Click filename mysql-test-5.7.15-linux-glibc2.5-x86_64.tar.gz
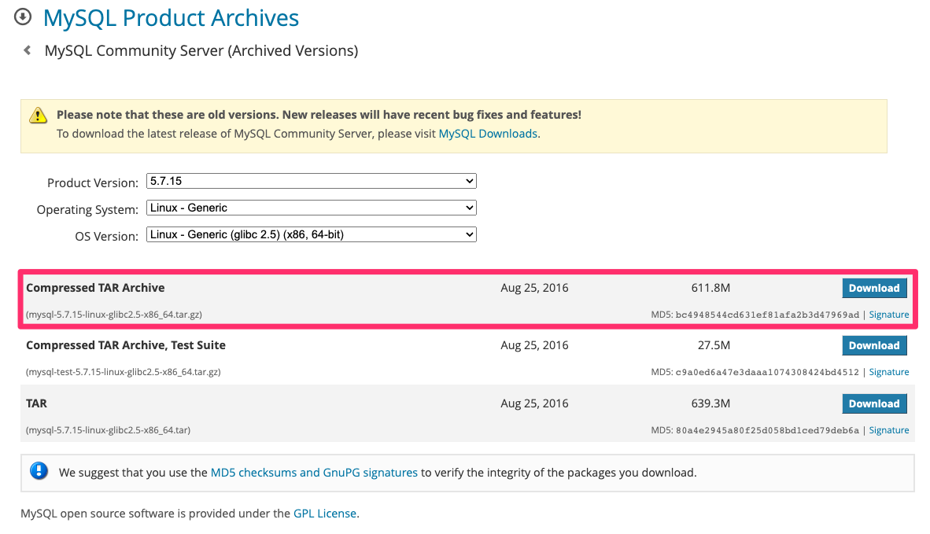 (124, 372)
